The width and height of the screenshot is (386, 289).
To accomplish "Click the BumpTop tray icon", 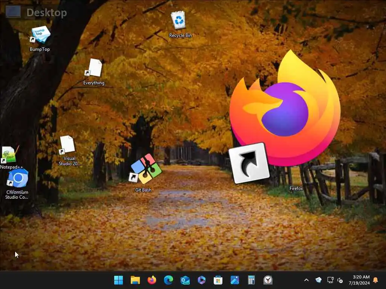I will tap(319, 280).
